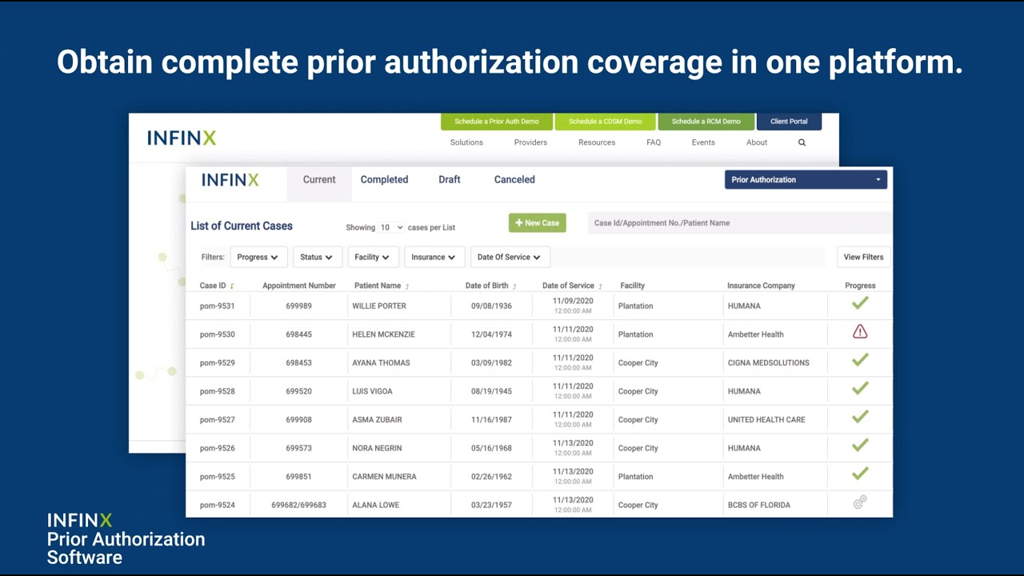The height and width of the screenshot is (576, 1024).
Task: Open Resources menu on website
Action: coord(597,142)
